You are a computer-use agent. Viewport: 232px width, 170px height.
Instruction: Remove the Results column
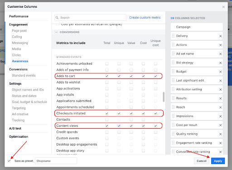click(220, 98)
